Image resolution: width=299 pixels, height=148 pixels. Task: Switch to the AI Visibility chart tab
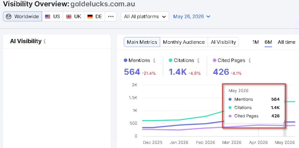(x=223, y=42)
